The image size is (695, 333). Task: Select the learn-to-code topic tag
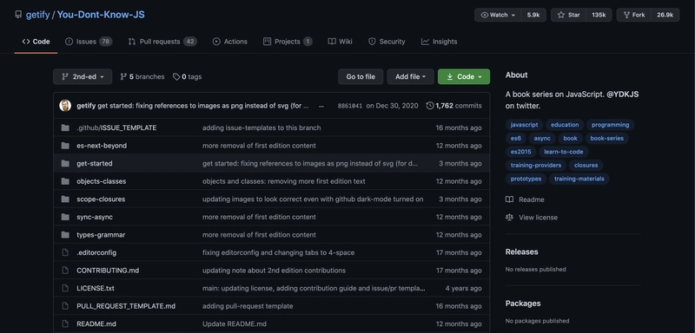(x=563, y=152)
